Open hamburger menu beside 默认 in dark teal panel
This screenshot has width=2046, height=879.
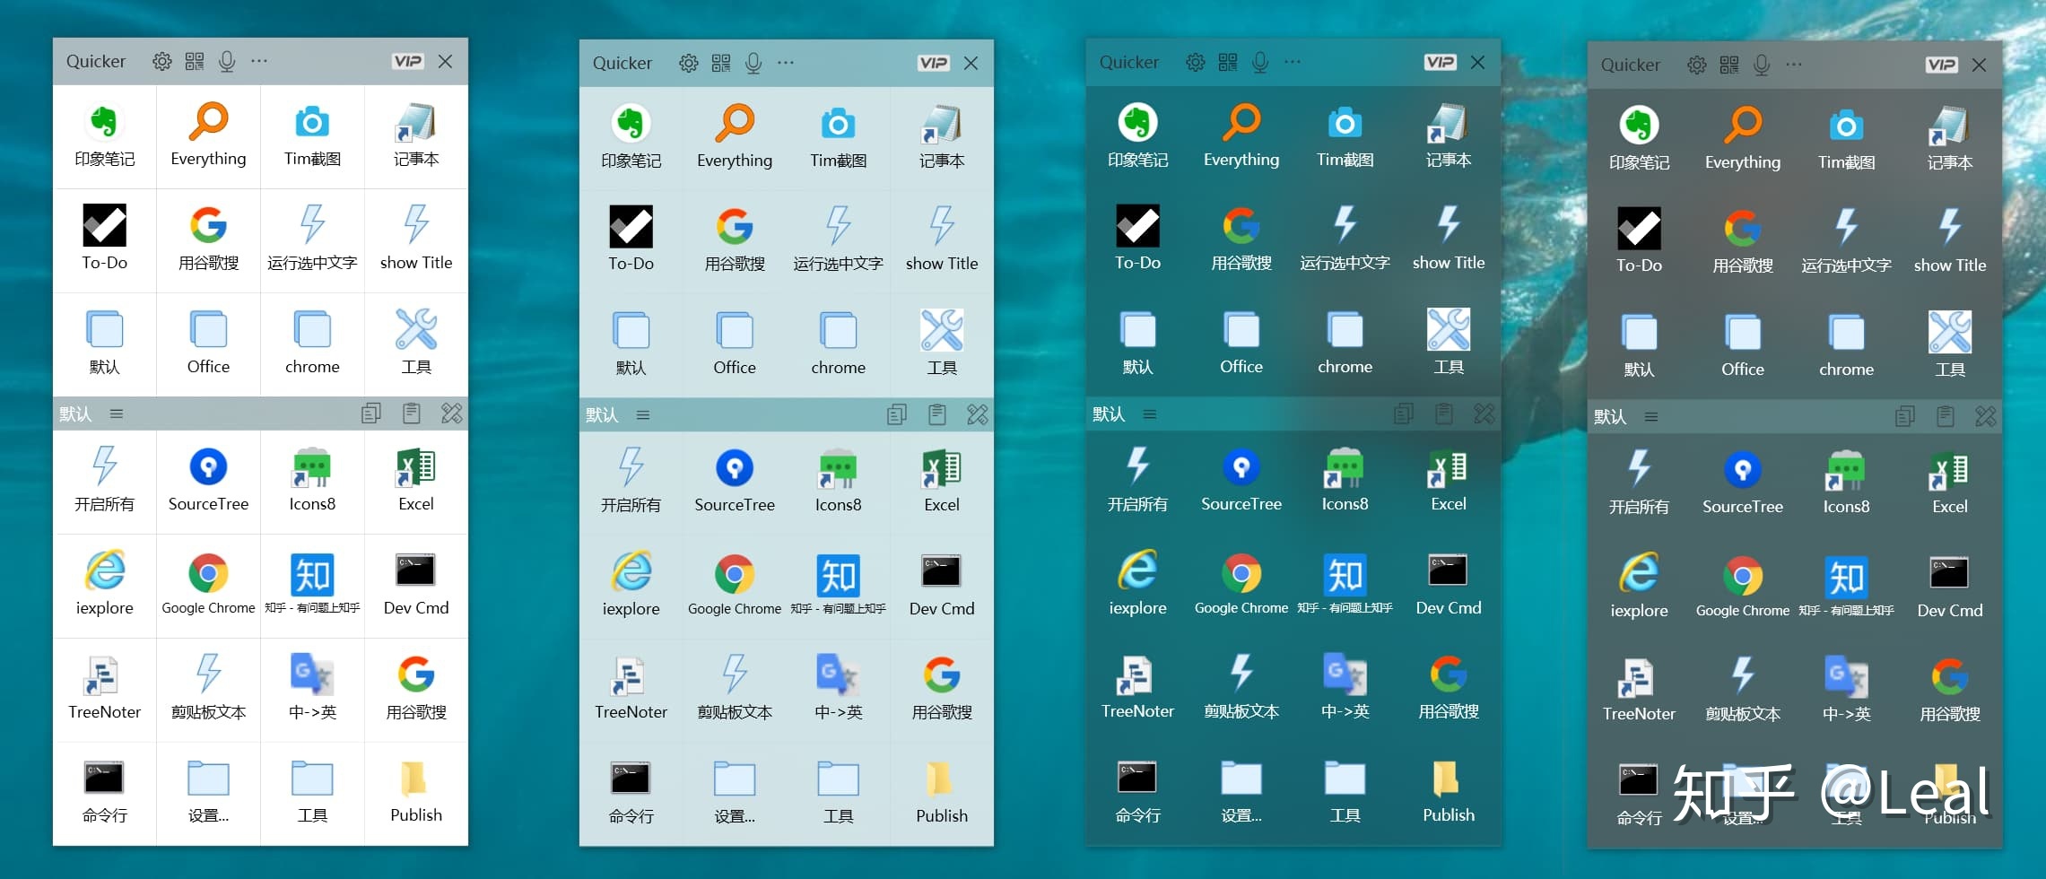coord(1149,413)
